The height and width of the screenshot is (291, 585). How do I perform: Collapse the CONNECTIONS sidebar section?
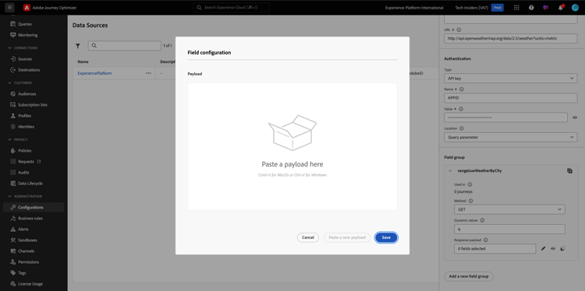(9, 48)
